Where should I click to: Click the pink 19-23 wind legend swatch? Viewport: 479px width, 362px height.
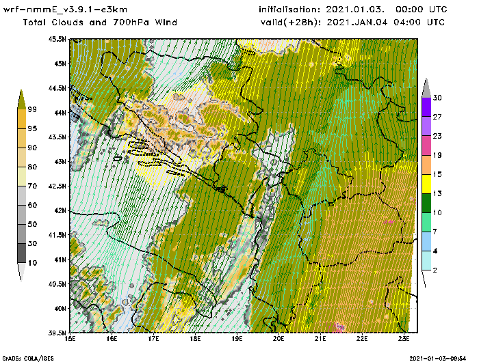[x=426, y=145]
